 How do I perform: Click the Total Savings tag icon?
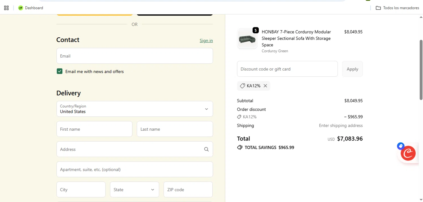click(x=240, y=147)
